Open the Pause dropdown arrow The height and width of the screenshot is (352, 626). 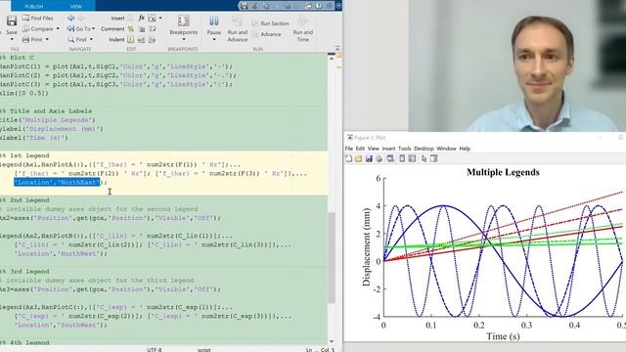(214, 39)
